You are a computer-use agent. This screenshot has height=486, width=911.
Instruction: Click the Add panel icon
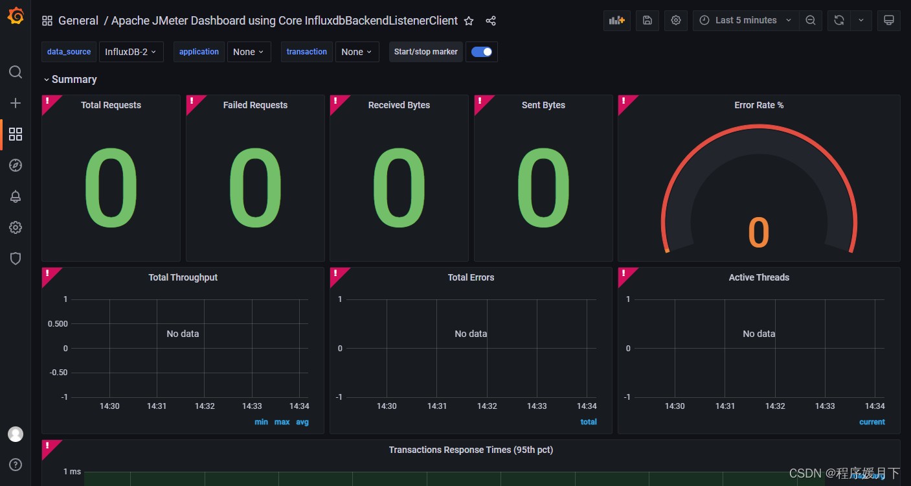(x=616, y=21)
